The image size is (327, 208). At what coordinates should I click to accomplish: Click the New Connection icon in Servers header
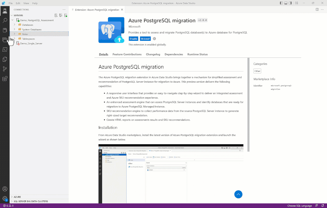click(x=56, y=15)
